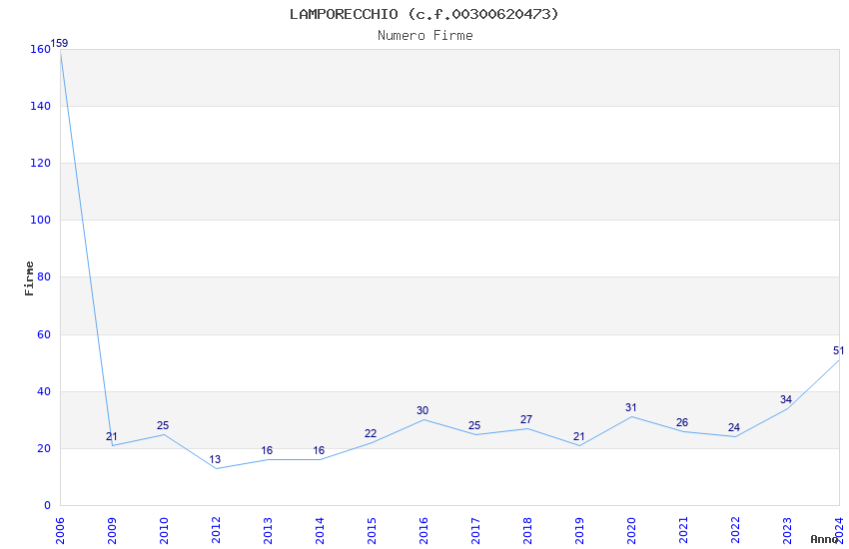This screenshot has height=549, width=849.
Task: Select the year label 2023
Action: click(788, 531)
